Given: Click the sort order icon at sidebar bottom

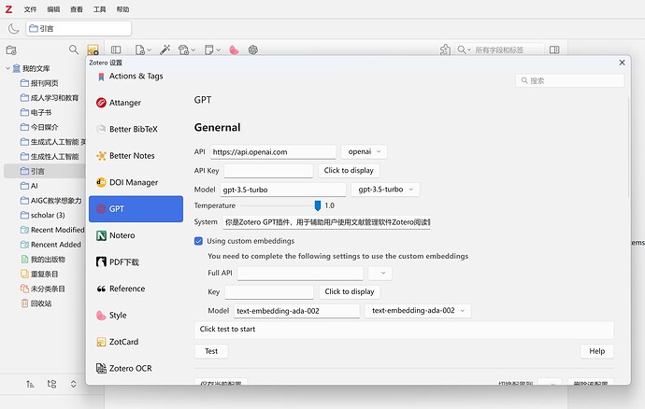Looking at the screenshot, I should click(30, 384).
